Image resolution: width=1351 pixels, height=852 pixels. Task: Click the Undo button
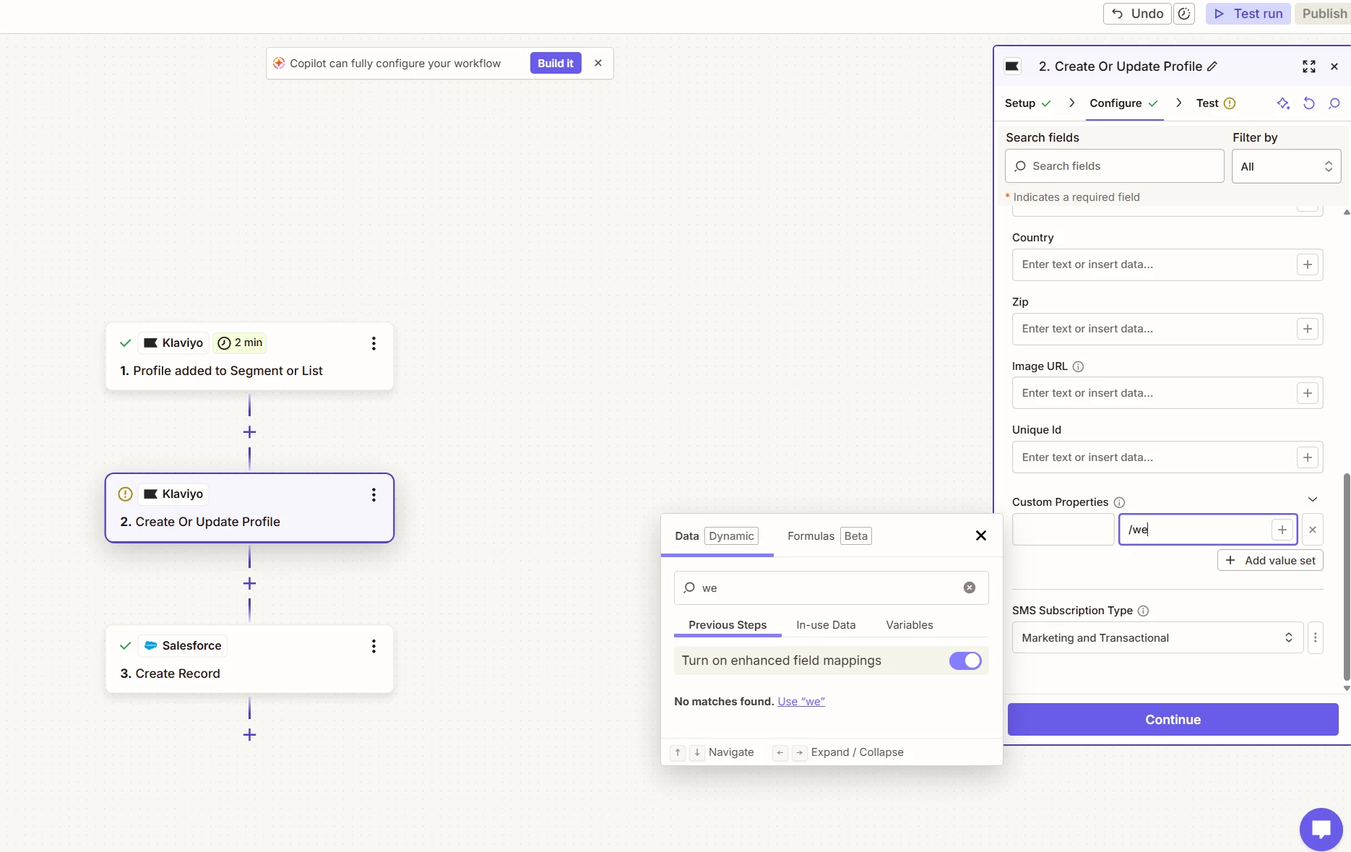point(1137,14)
